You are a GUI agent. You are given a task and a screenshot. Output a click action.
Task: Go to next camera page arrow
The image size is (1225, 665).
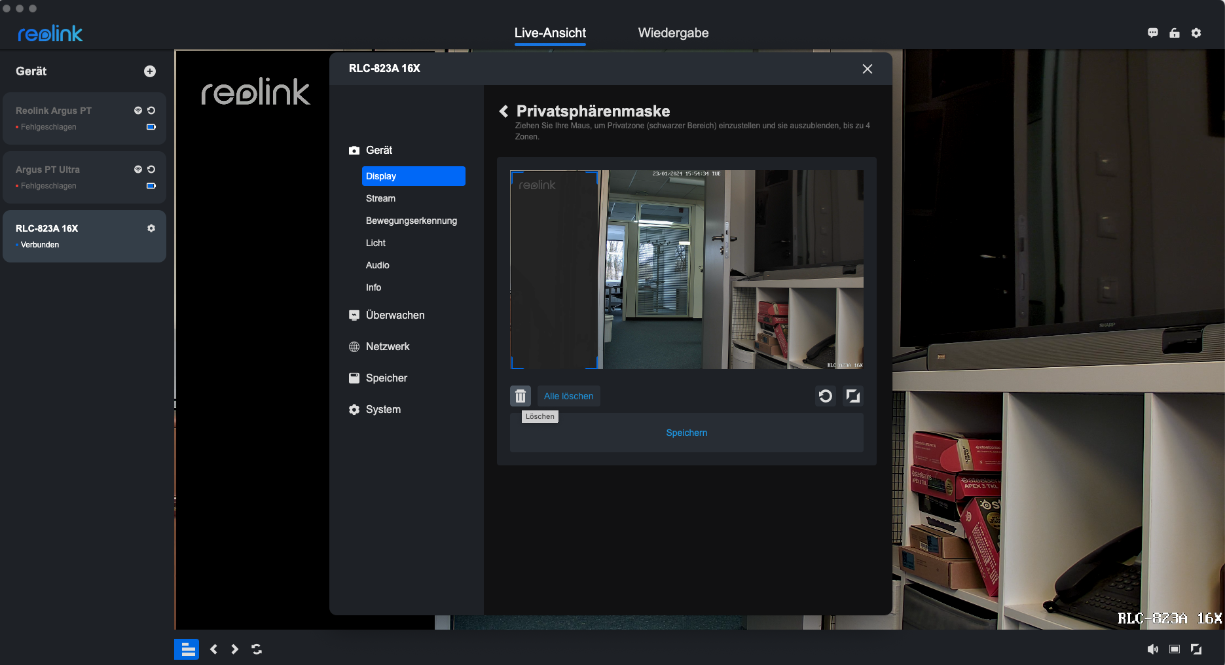234,649
